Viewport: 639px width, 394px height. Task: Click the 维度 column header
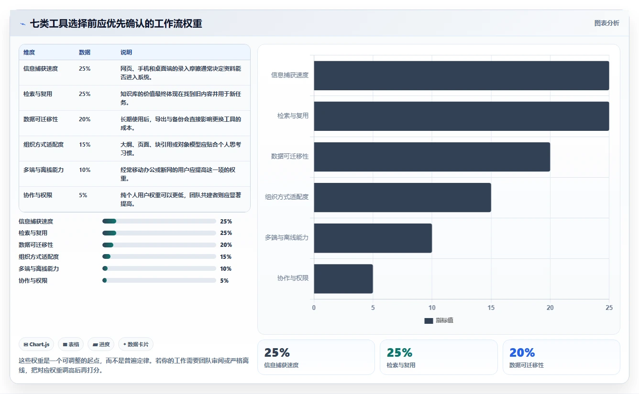point(29,53)
